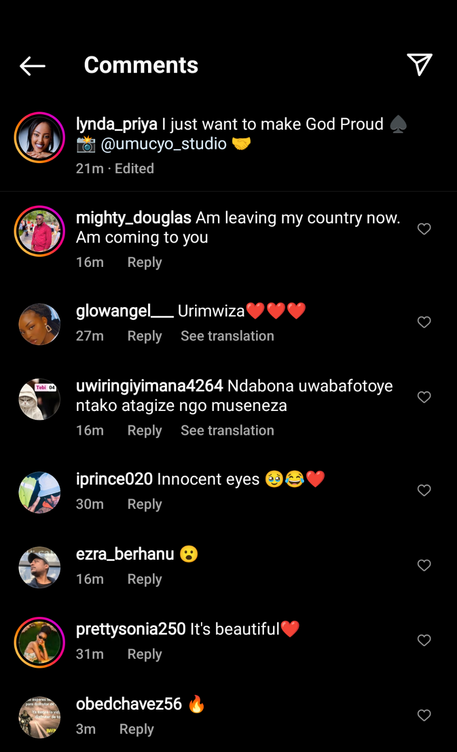This screenshot has width=457, height=752.
Task: Open lynda_priya's profile picture story
Action: [x=40, y=138]
